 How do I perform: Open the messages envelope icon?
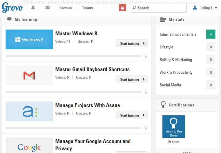(x=47, y=8)
